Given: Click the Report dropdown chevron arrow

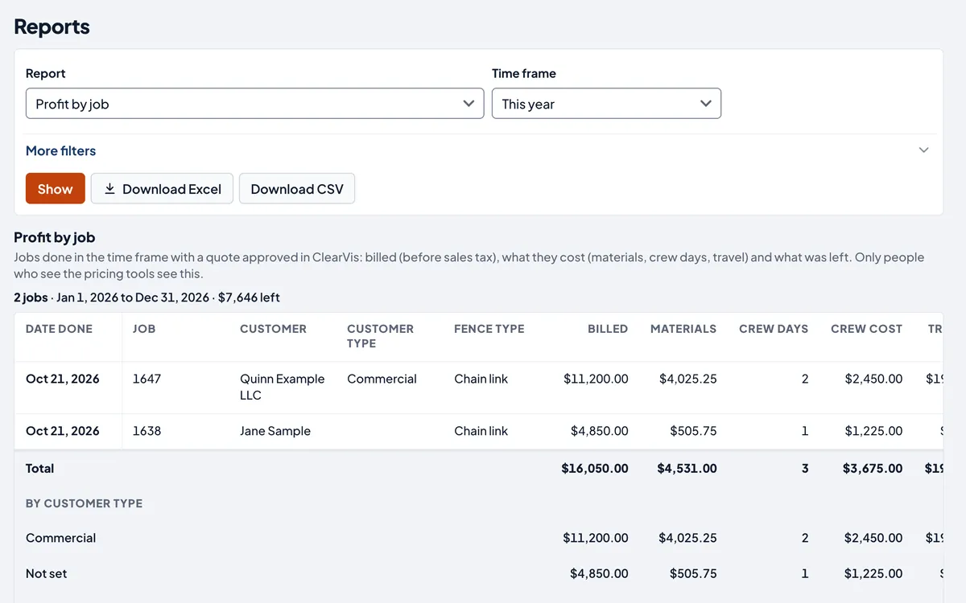Looking at the screenshot, I should [469, 104].
